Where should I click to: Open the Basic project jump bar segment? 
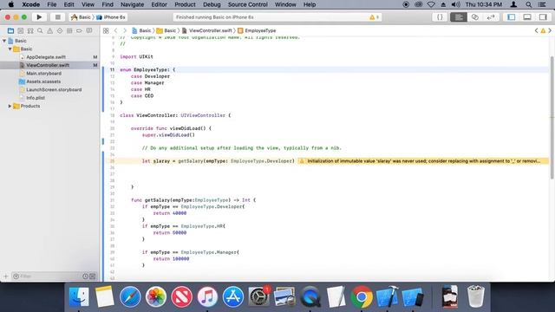(141, 31)
